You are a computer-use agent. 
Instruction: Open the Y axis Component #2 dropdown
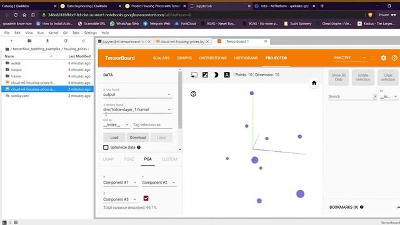(159, 182)
